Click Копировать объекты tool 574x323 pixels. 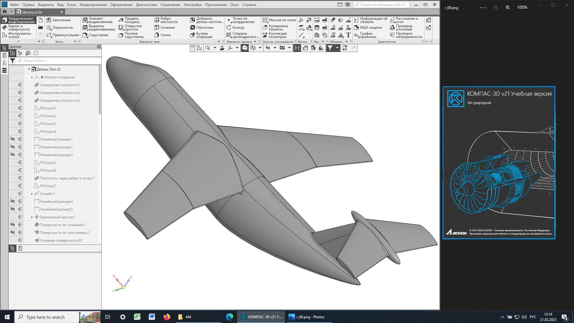click(275, 28)
